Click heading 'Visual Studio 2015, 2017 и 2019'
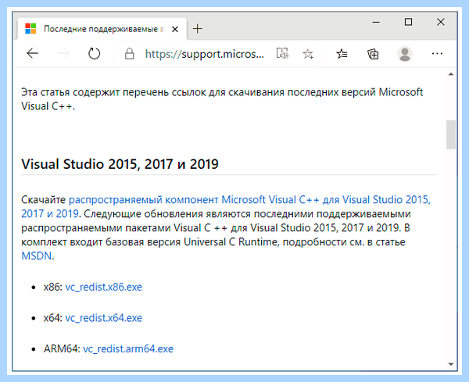Image resolution: width=469 pixels, height=382 pixels. coord(120,164)
